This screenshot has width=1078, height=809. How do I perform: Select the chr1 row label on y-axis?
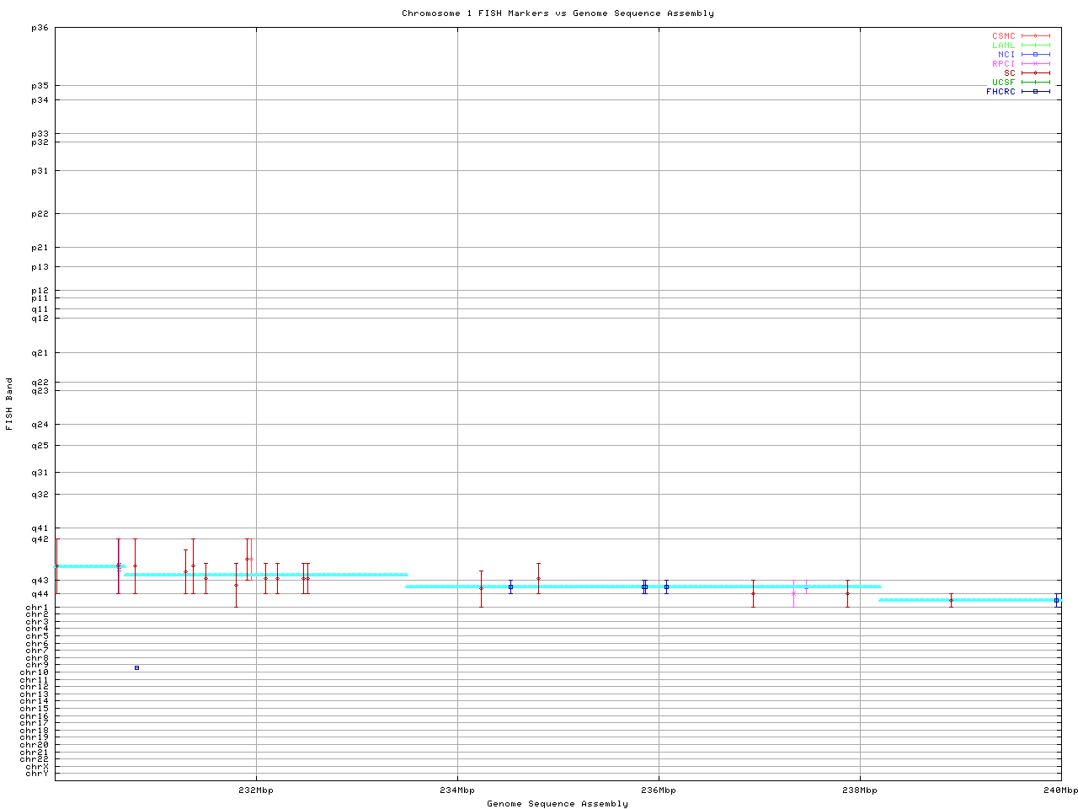(37, 608)
